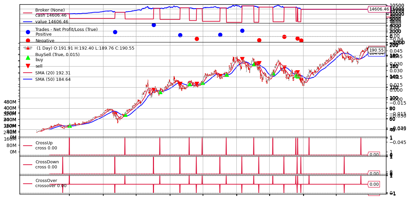Click the 14606.46 broker value tag
Image resolution: width=410 pixels, height=200 pixels.
click(x=379, y=9)
